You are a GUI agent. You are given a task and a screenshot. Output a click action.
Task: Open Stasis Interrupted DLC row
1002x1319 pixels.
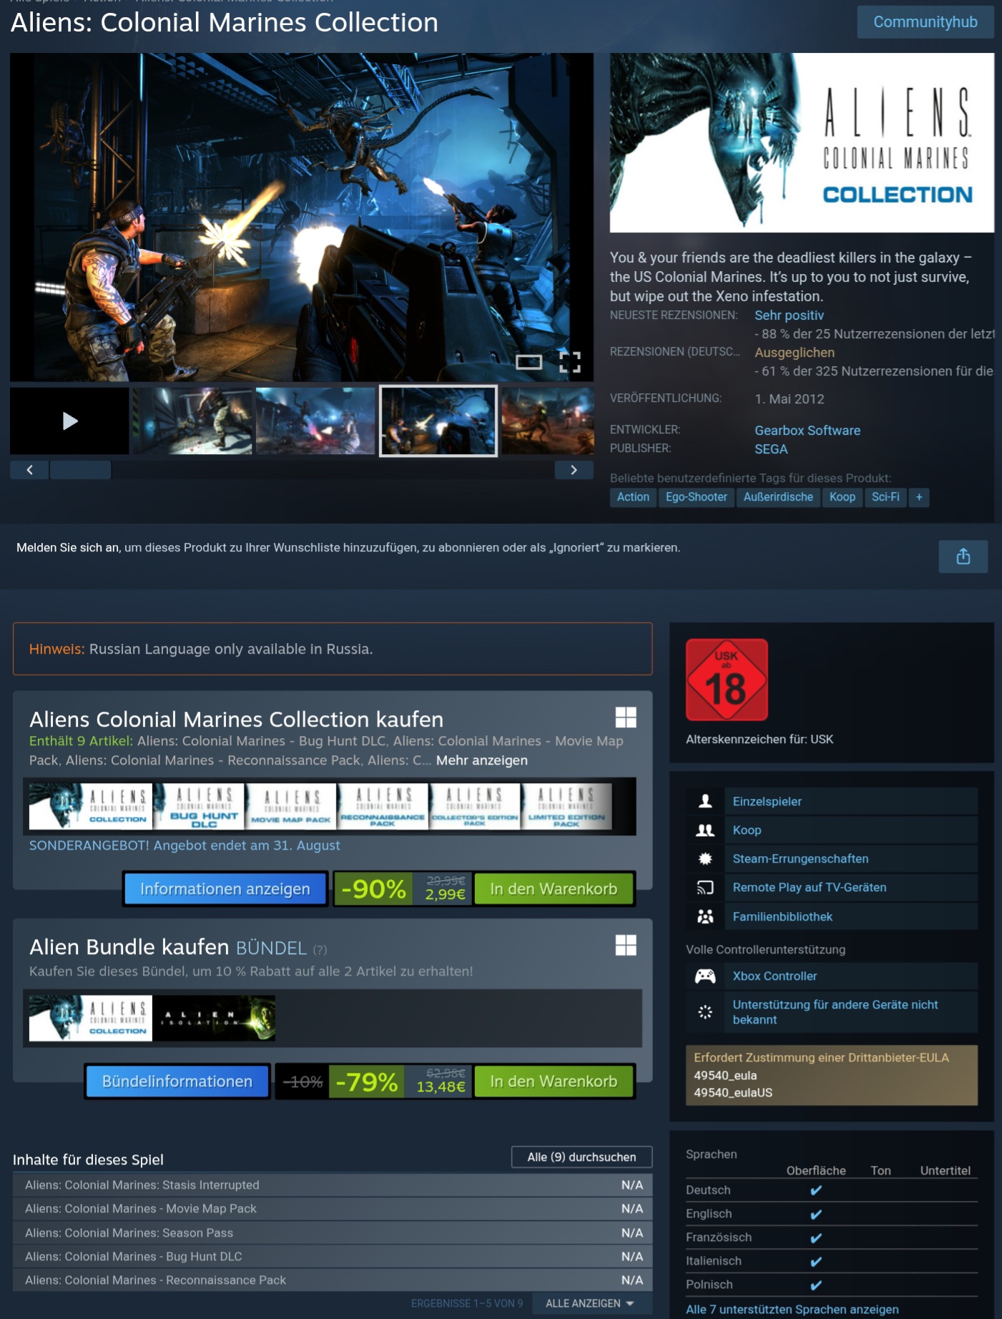333,1185
